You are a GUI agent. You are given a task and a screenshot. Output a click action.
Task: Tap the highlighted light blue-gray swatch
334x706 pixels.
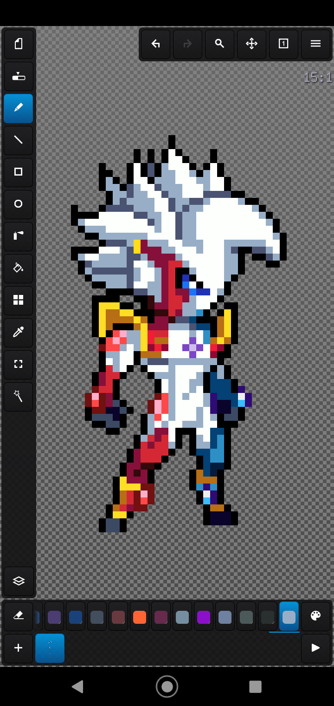289,617
